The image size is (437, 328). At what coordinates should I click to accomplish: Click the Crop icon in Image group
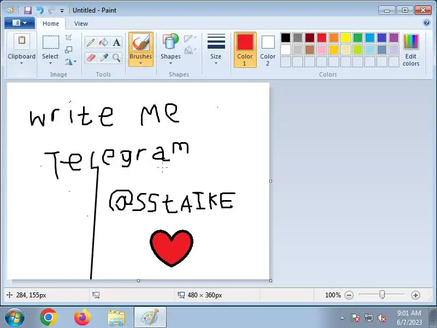point(69,37)
